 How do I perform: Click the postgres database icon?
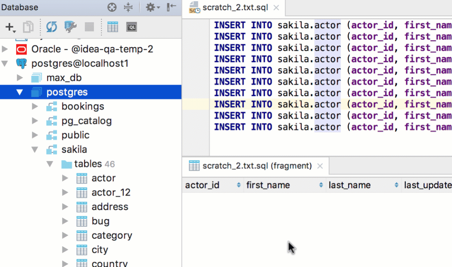36,92
